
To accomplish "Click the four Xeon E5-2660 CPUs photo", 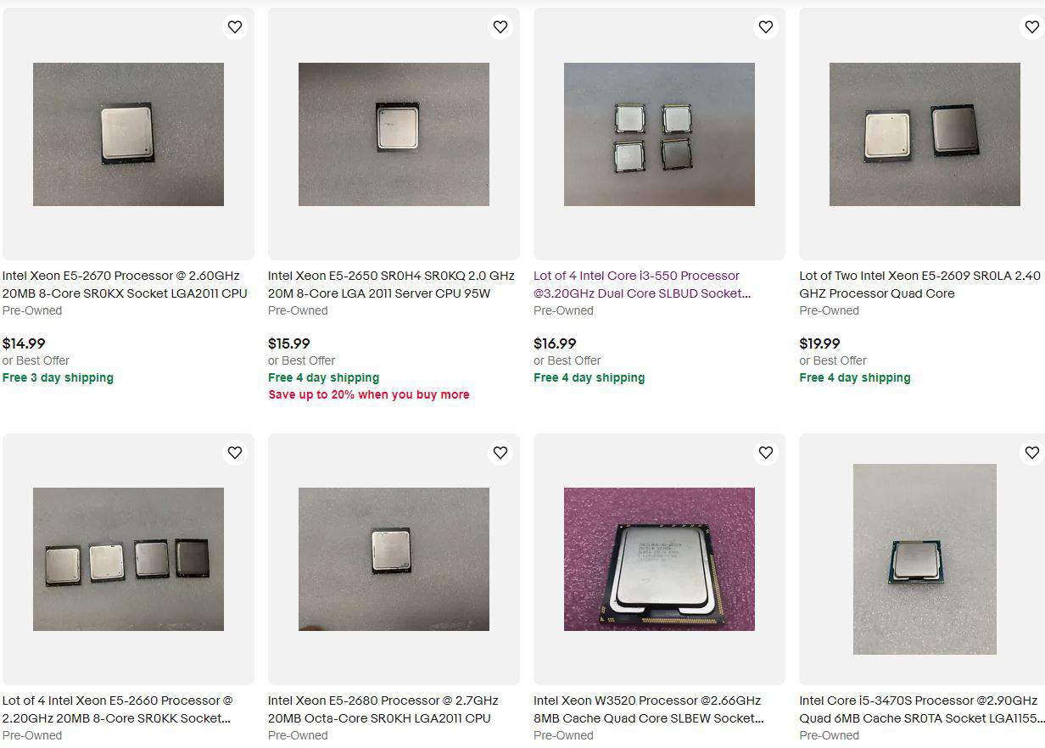I will coord(128,559).
